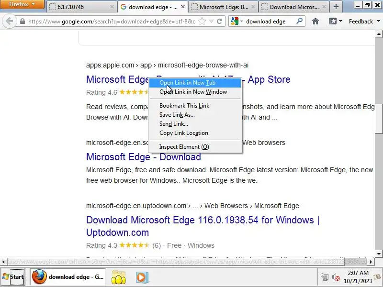Click the muted volume tray icon

336,277
